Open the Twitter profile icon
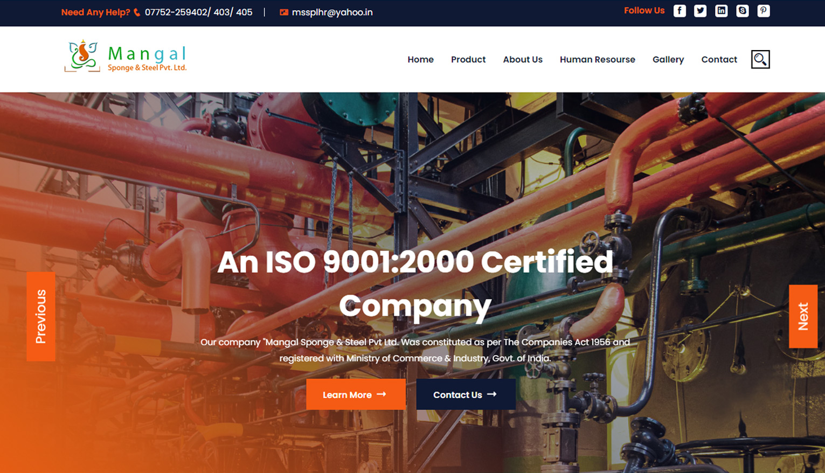 tap(700, 11)
